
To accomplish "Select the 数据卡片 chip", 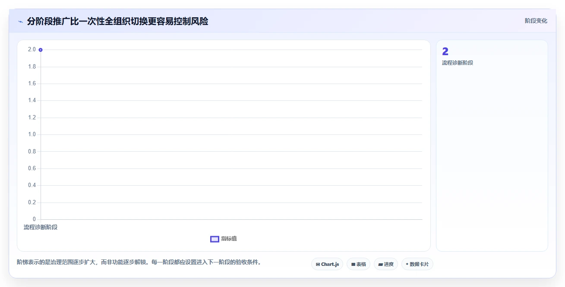I will 417,264.
